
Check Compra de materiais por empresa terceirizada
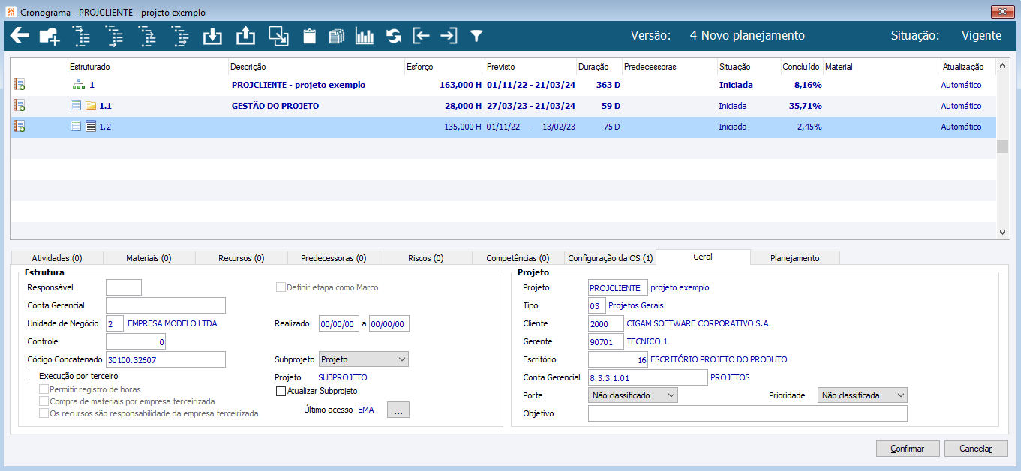click(x=44, y=401)
